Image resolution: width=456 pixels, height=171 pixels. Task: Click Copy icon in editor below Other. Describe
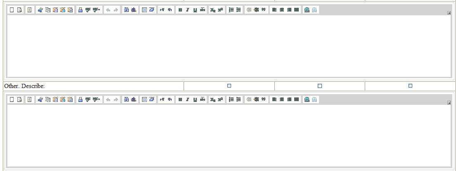48,99
